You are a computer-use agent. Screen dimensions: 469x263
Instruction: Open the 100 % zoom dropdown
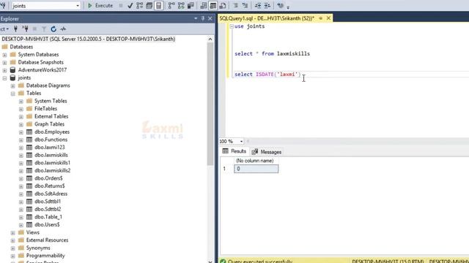pyautogui.click(x=241, y=141)
